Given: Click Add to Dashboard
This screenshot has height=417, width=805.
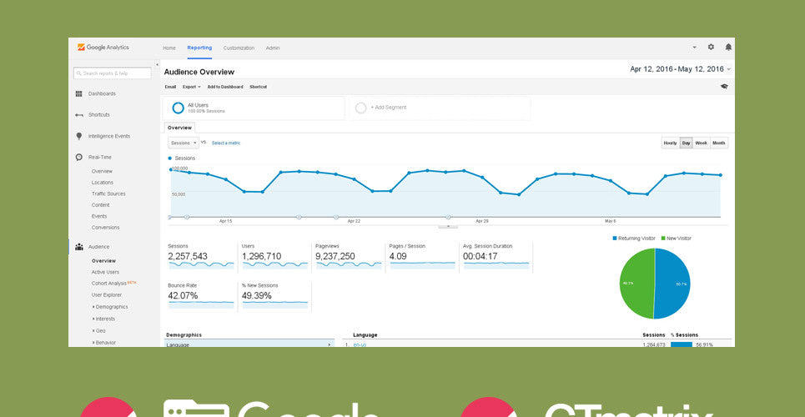Looking at the screenshot, I should point(225,87).
